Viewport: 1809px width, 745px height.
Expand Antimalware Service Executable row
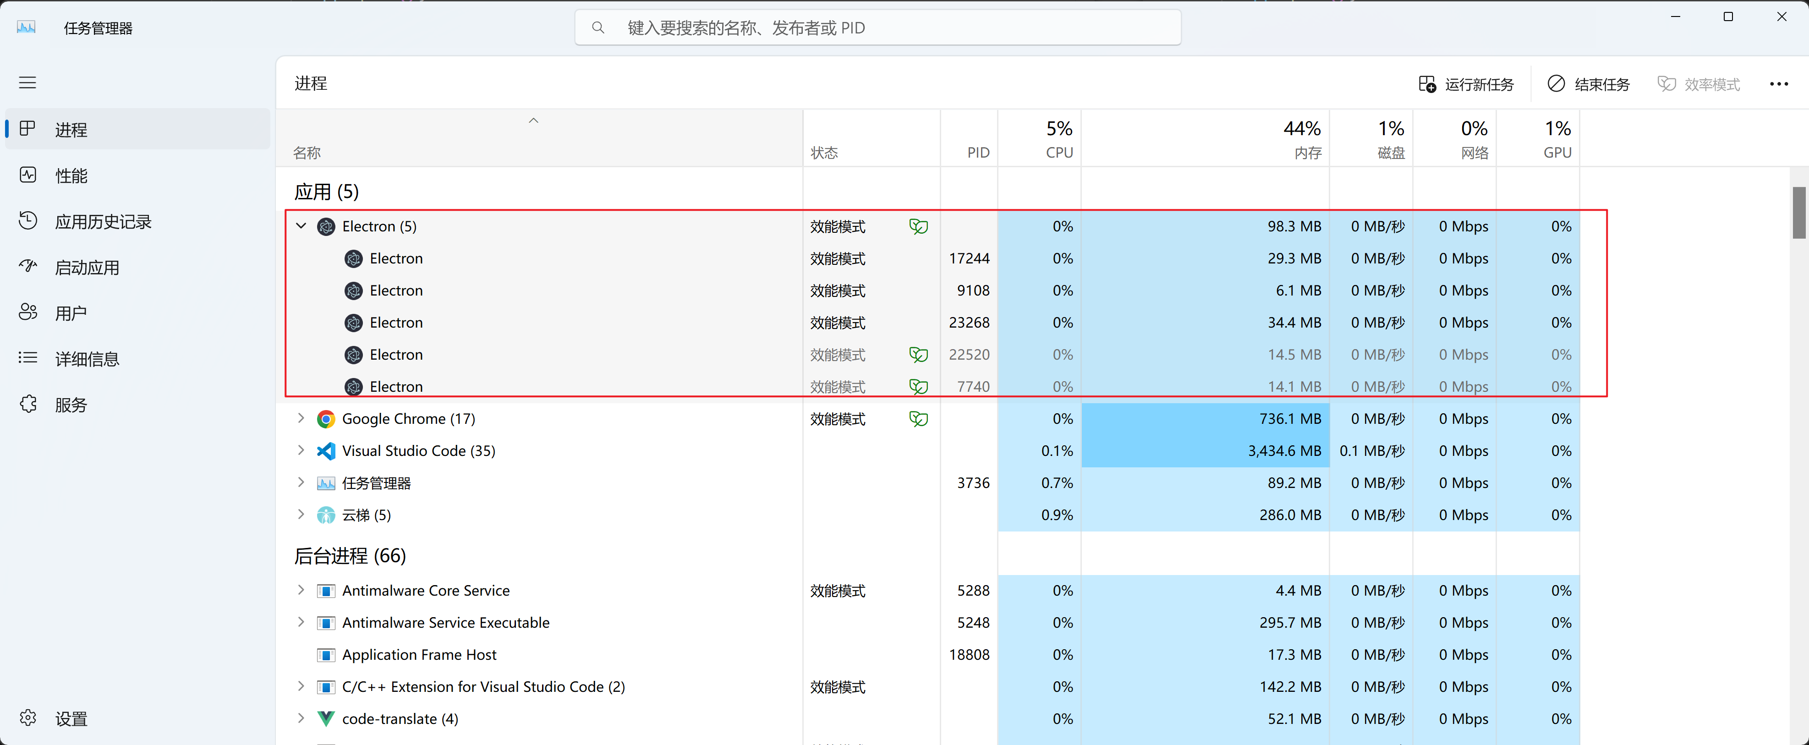(301, 622)
